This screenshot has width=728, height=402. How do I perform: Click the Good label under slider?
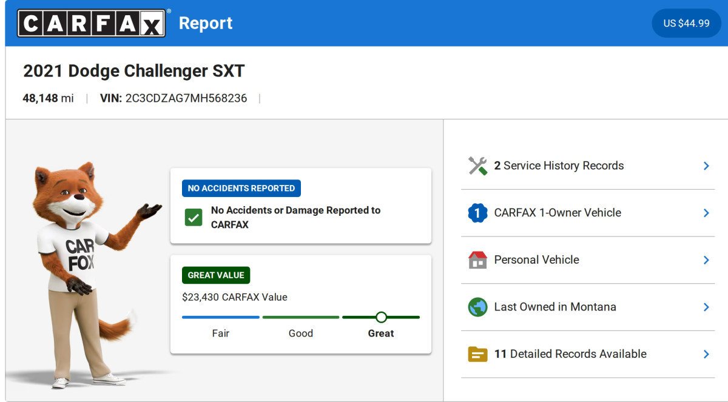tap(301, 333)
